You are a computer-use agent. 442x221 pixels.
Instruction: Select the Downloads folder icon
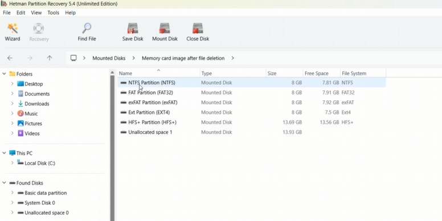tap(21, 104)
